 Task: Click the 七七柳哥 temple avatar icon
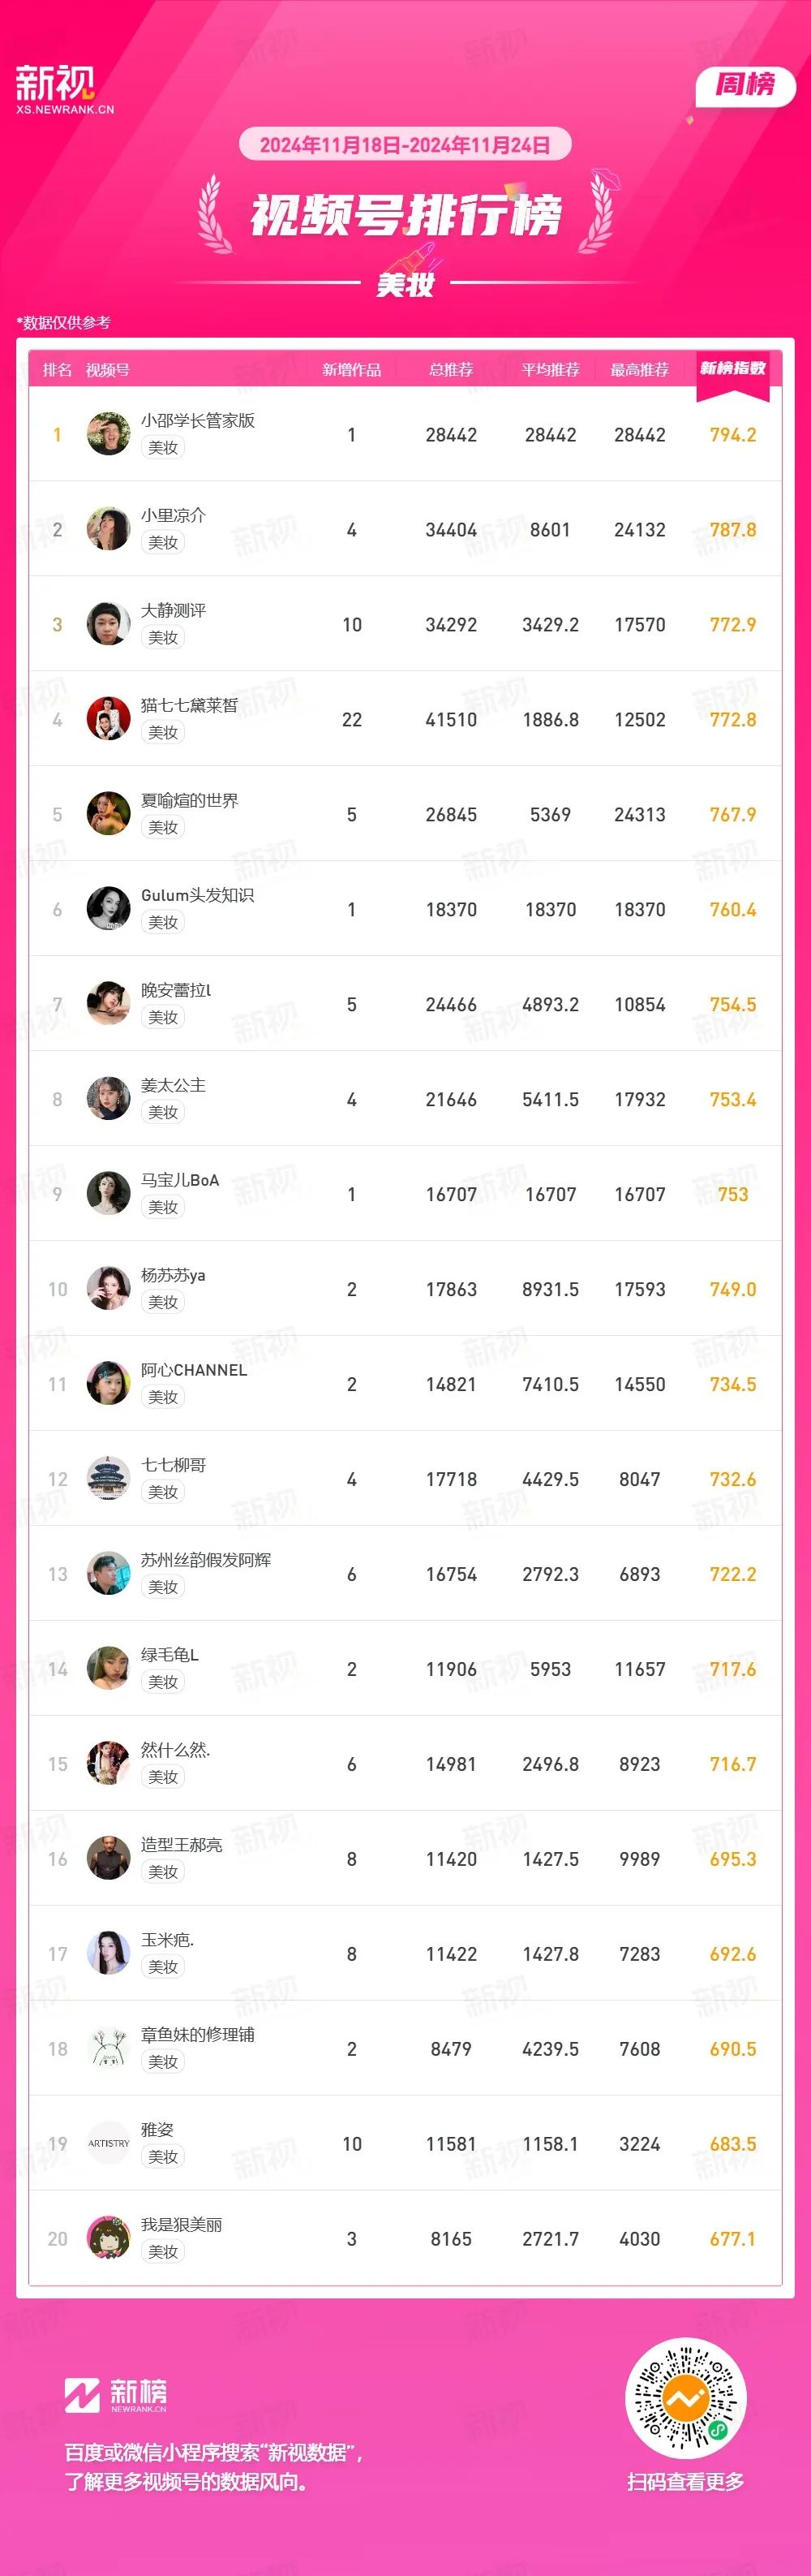108,1478
